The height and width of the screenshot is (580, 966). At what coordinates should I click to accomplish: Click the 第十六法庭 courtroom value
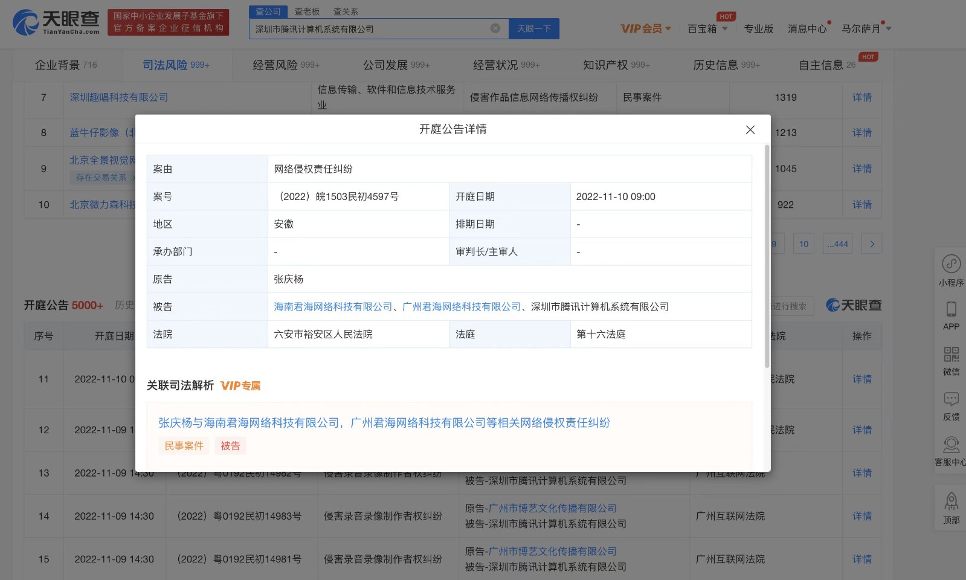click(601, 335)
